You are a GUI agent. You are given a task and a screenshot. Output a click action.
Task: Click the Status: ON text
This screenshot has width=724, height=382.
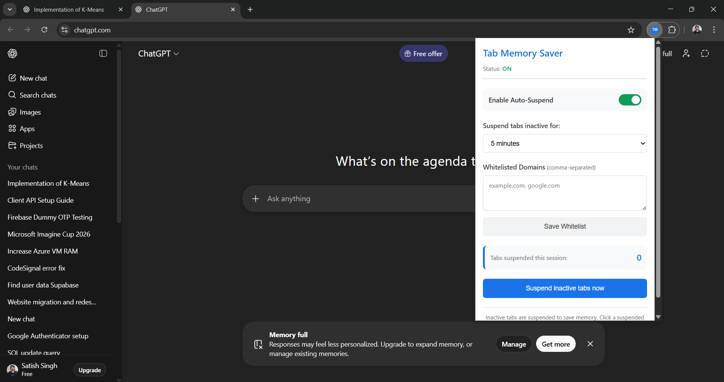click(x=497, y=69)
